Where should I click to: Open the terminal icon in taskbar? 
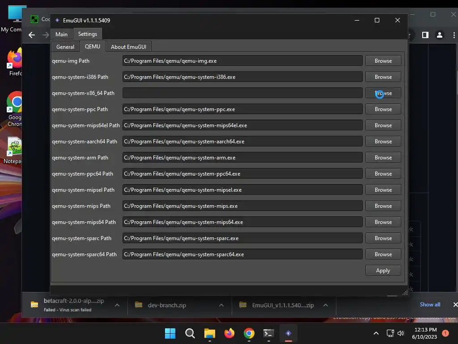268,333
